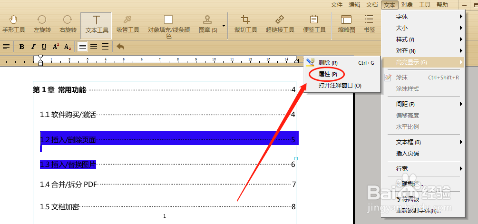Select the Crop tool (裁切工具)
The image size is (478, 224).
coord(245,24)
